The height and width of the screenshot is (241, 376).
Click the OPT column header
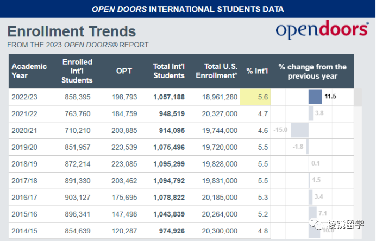(x=124, y=71)
